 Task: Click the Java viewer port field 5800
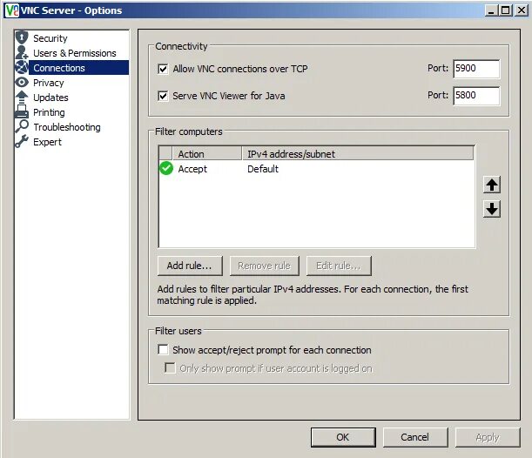pyautogui.click(x=476, y=96)
